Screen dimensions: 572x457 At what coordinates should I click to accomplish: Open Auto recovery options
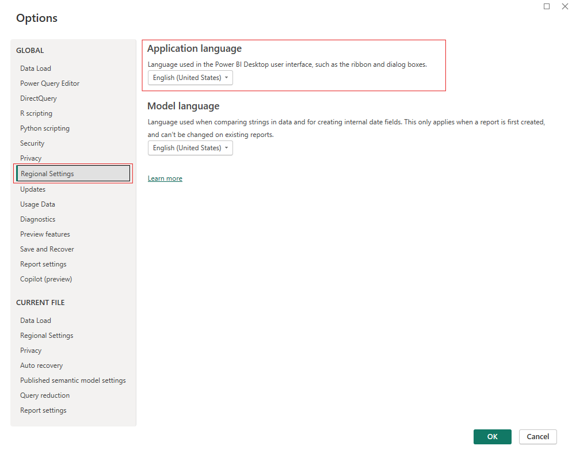click(x=41, y=365)
